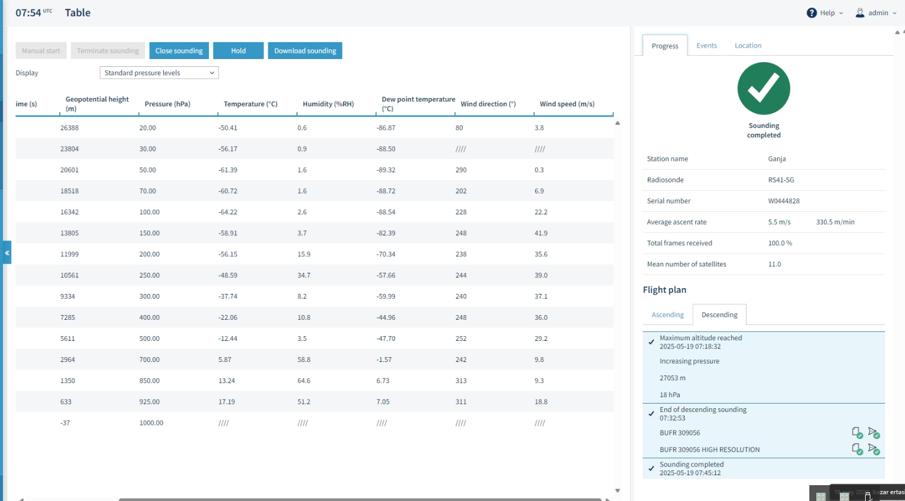
Task: Switch to the Location tab
Action: pos(748,46)
